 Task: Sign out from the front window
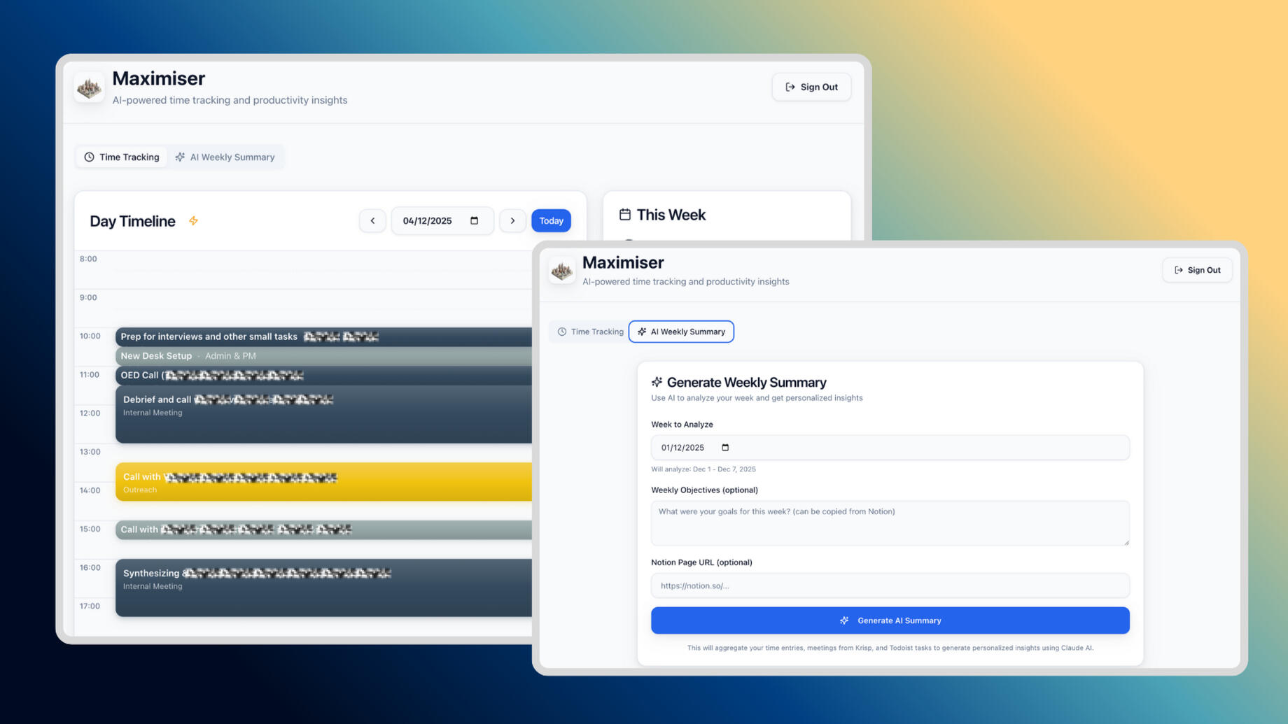tap(1197, 270)
